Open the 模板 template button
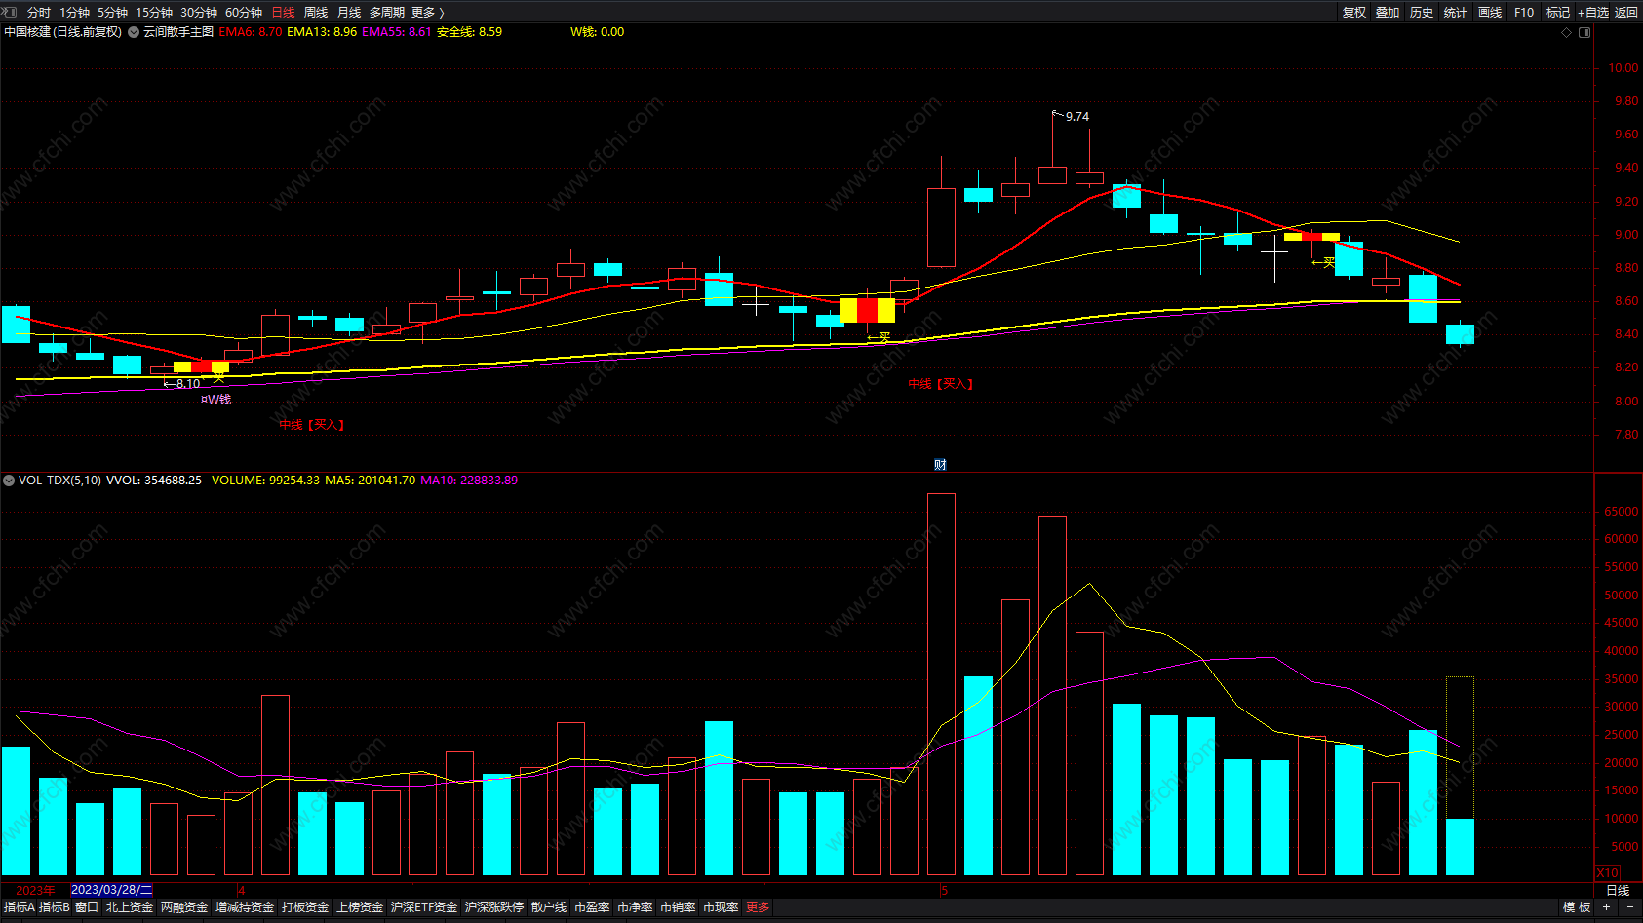 1577,907
